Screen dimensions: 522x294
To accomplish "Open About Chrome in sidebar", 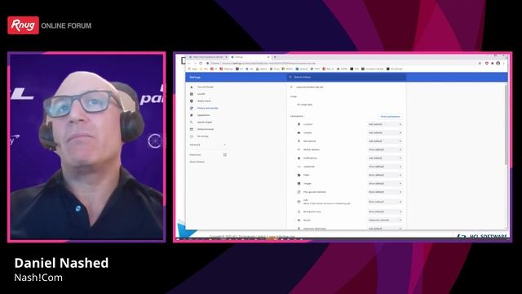I will coord(197,162).
